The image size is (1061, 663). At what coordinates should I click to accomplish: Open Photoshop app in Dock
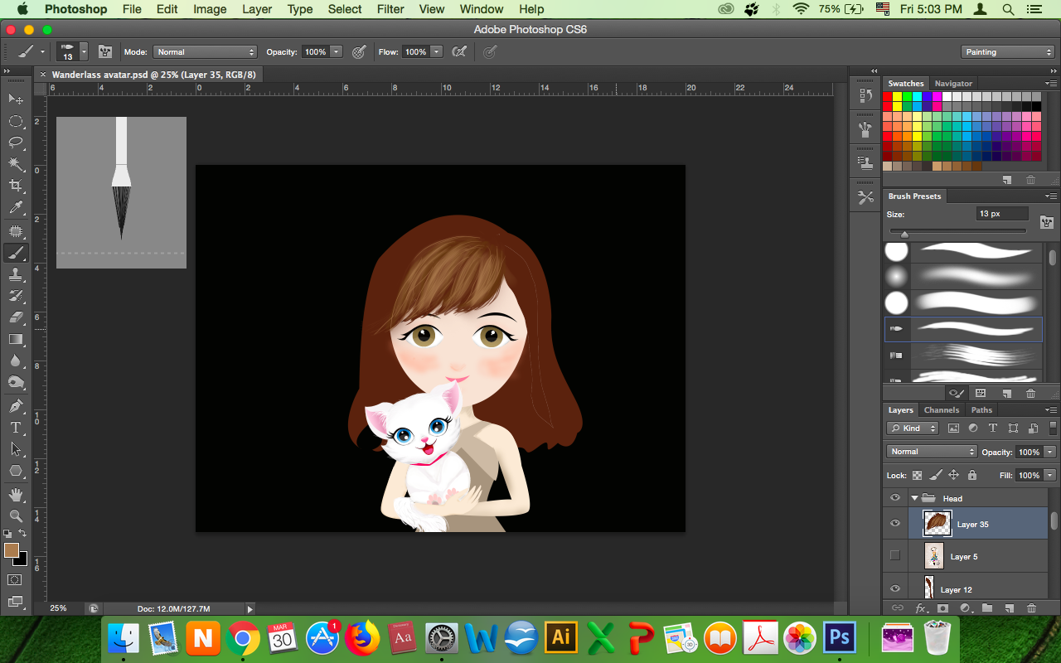840,637
